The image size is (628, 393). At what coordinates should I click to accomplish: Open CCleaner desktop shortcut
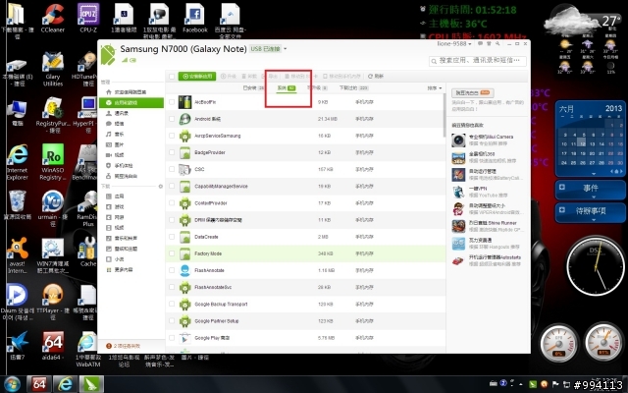[x=52, y=18]
